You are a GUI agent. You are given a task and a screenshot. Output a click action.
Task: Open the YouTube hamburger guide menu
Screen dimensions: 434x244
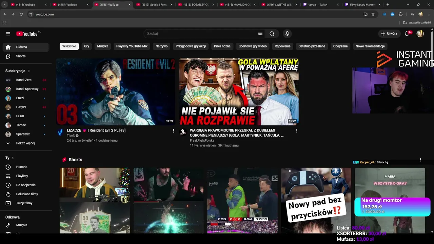[x=8, y=34]
